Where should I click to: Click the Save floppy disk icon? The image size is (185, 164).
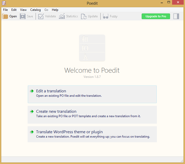pos(23,16)
